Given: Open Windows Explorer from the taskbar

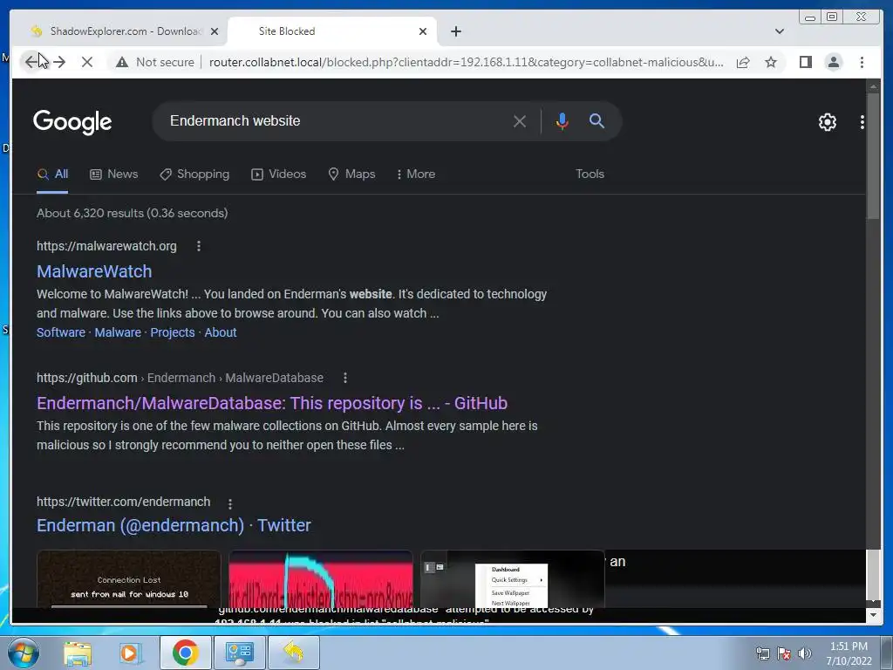Looking at the screenshot, I should (78, 653).
